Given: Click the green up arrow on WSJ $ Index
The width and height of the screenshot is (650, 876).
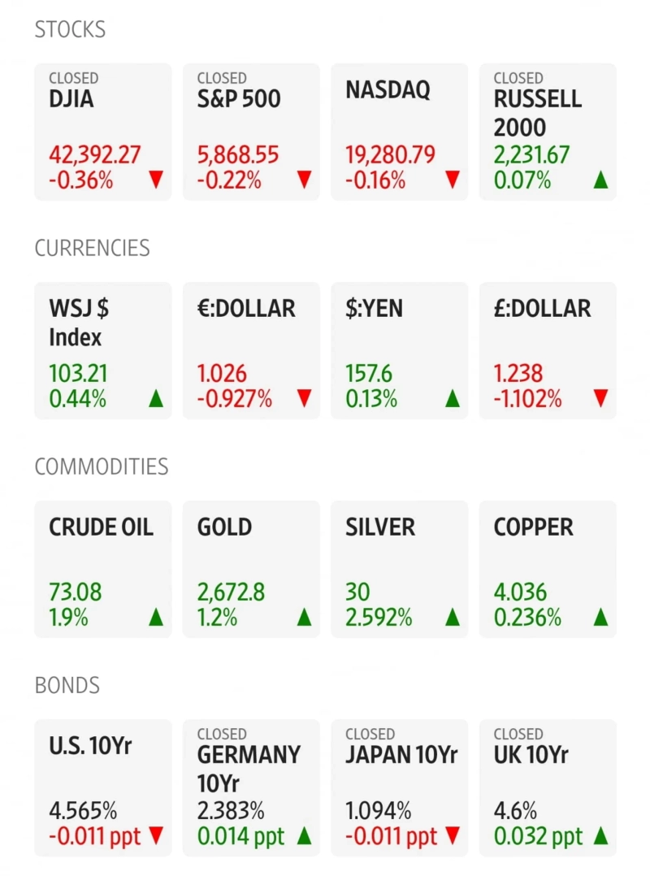Looking at the screenshot, I should coord(156,398).
